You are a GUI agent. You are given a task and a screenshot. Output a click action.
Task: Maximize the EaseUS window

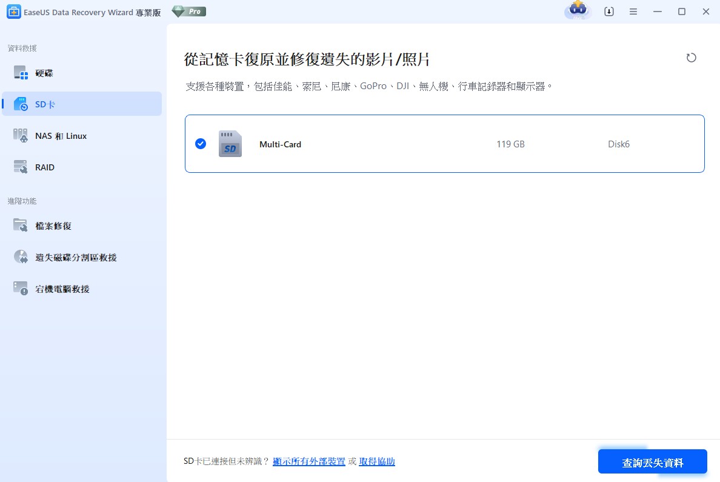click(x=682, y=12)
